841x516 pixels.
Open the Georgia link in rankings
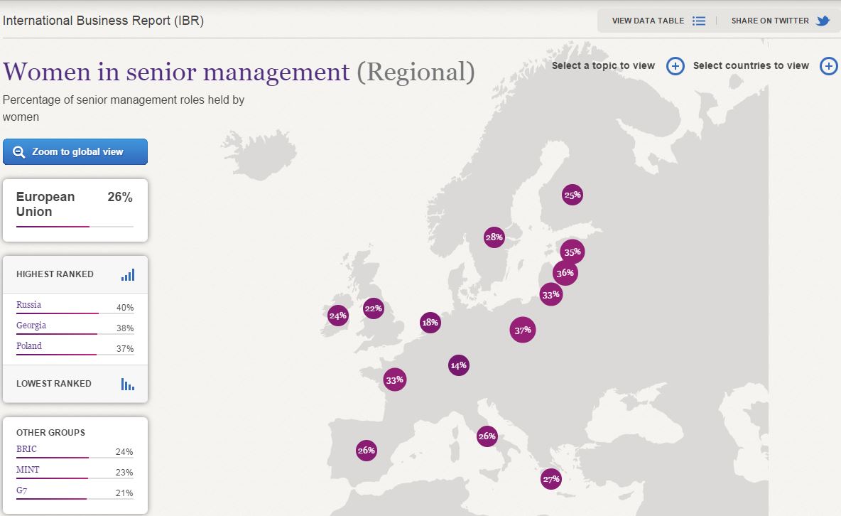coord(31,326)
